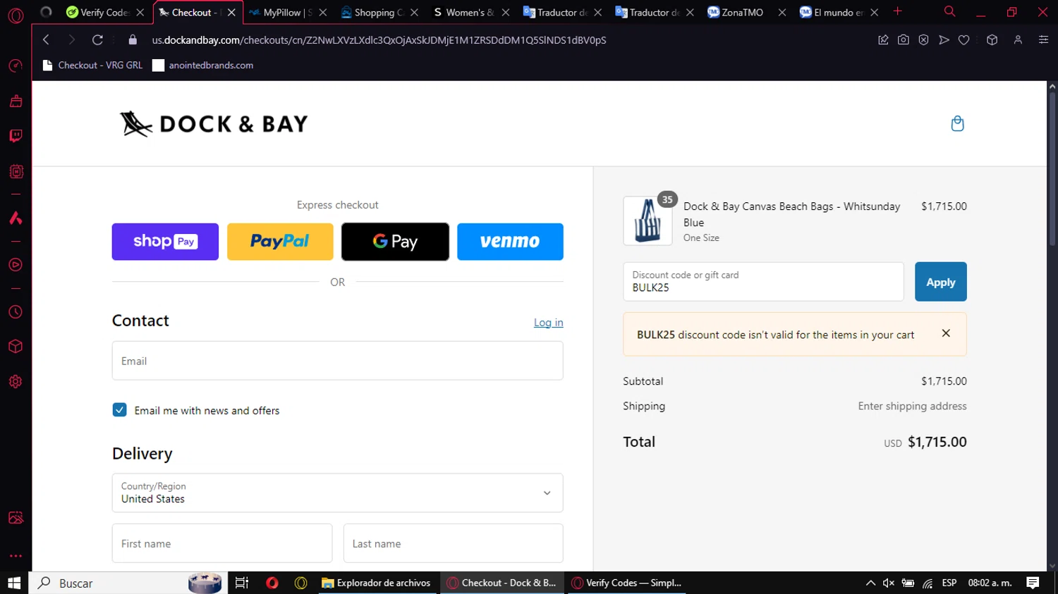Open the gallery icon near sidebar bottom
Viewport: 1058px width, 594px height.
pos(16,518)
